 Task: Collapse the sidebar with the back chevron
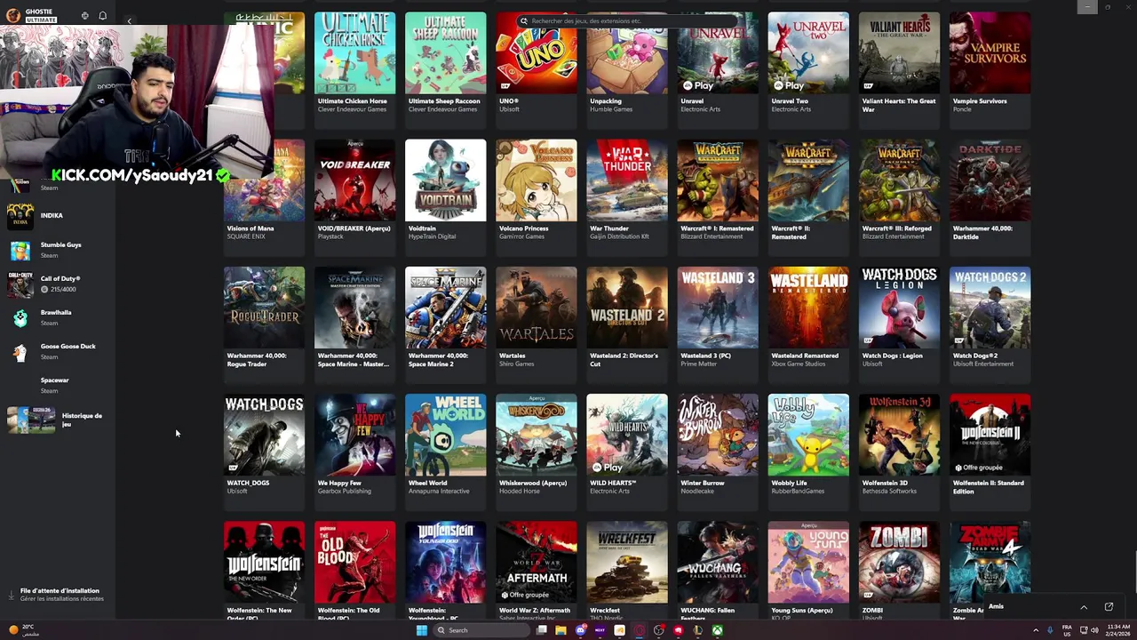(x=129, y=20)
